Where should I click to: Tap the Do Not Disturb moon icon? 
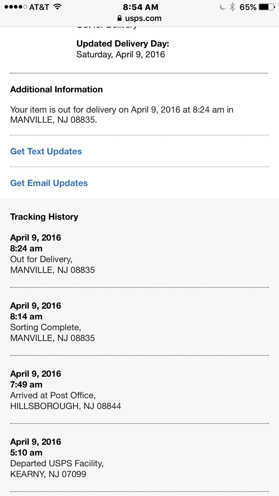222,7
